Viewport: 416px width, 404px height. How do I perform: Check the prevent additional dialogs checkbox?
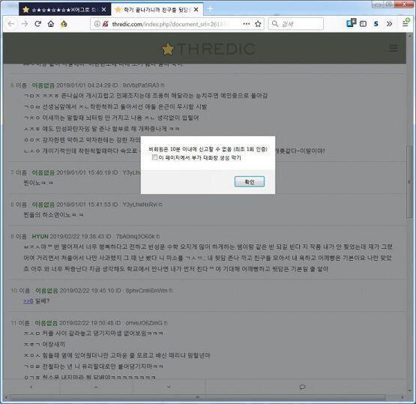[x=154, y=157]
